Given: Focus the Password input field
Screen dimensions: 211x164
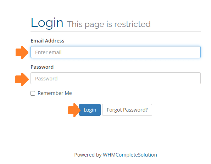Looking at the screenshot, I should [x=116, y=78].
